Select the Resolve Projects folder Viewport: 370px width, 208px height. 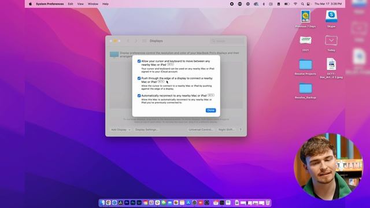point(305,67)
